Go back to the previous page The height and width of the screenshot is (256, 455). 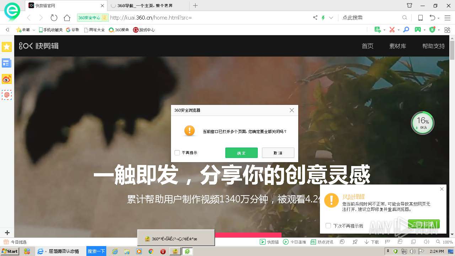click(x=29, y=18)
